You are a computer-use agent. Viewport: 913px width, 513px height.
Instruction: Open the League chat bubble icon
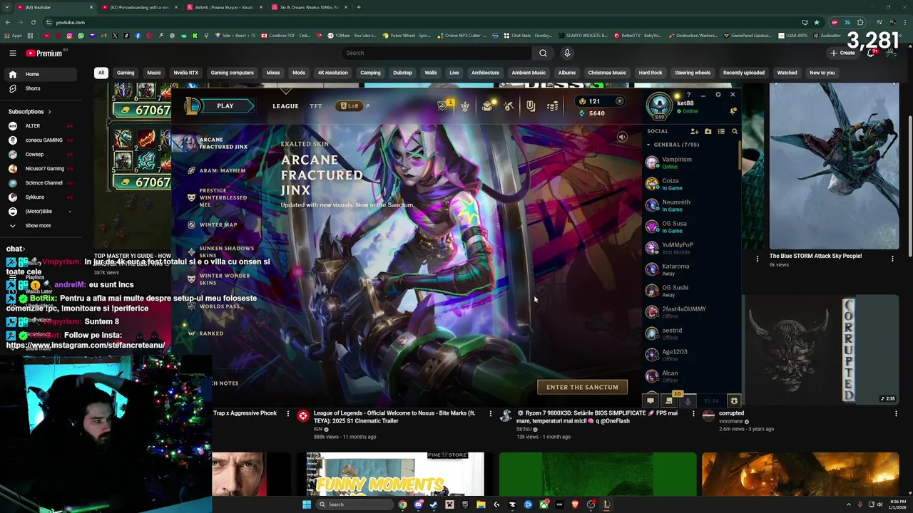[x=651, y=401]
